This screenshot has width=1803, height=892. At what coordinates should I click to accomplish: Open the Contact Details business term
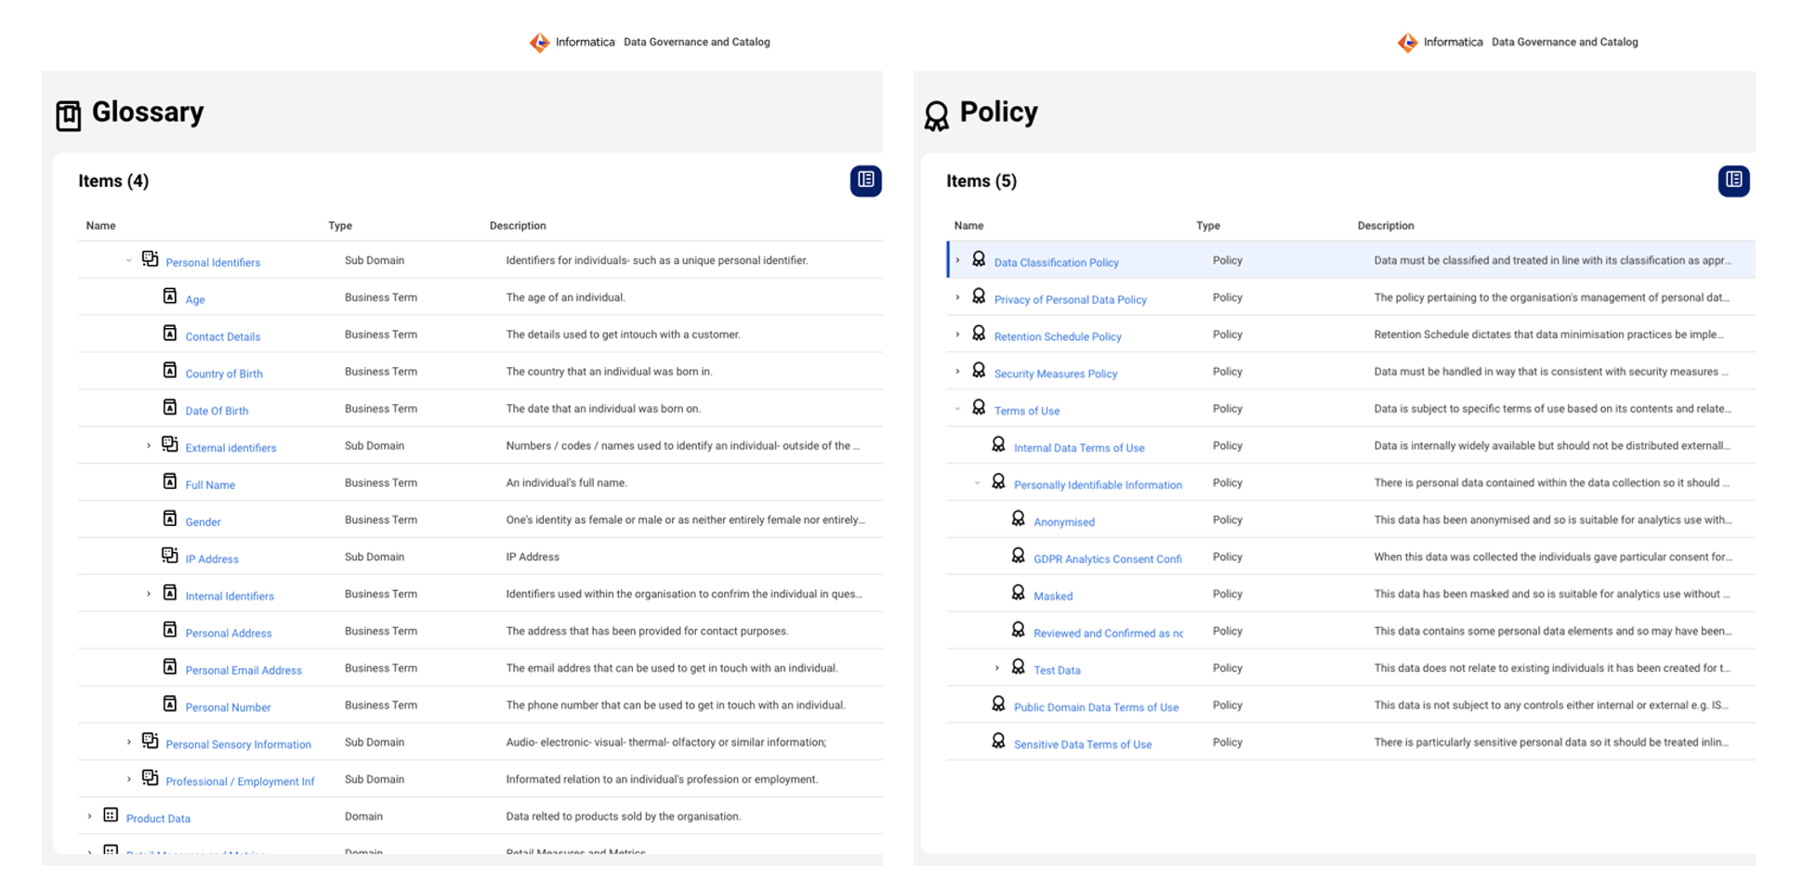(x=222, y=336)
